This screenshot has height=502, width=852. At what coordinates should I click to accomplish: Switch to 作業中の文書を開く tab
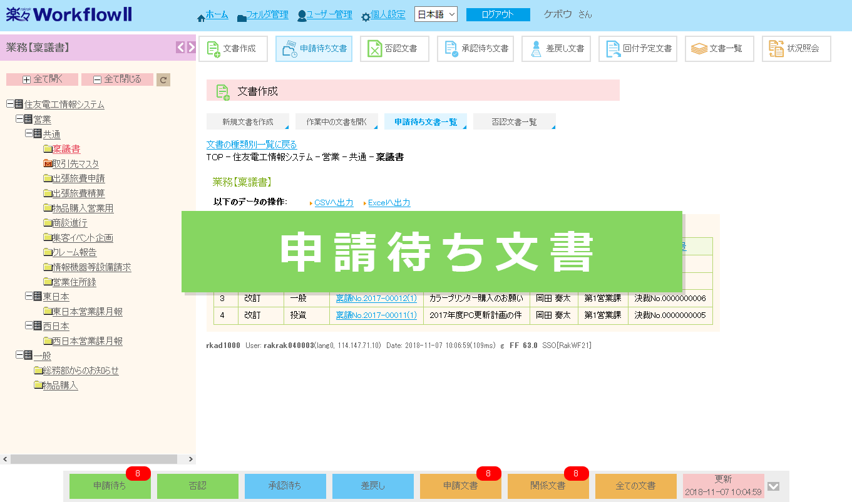[337, 122]
